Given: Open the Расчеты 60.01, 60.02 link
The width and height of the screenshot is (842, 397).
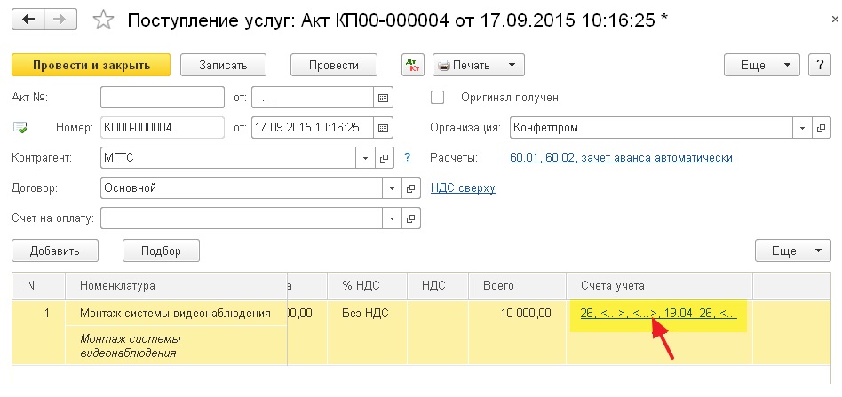Looking at the screenshot, I should click(x=622, y=158).
